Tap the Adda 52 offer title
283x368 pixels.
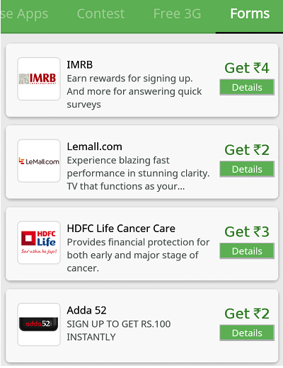pos(86,311)
